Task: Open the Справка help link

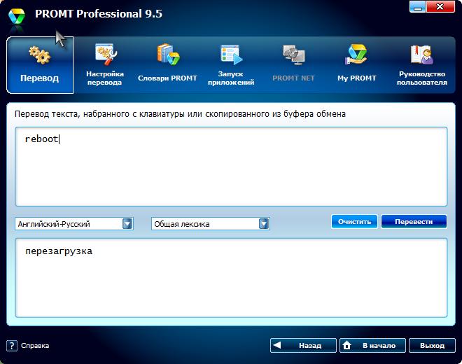Action: click(x=35, y=345)
